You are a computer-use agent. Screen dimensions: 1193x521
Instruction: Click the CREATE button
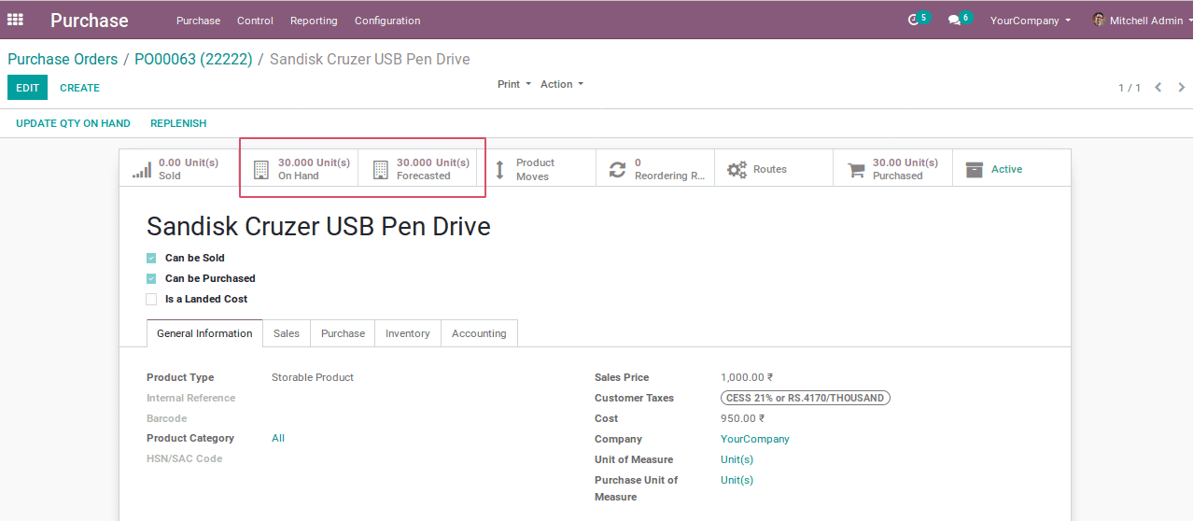tap(79, 88)
